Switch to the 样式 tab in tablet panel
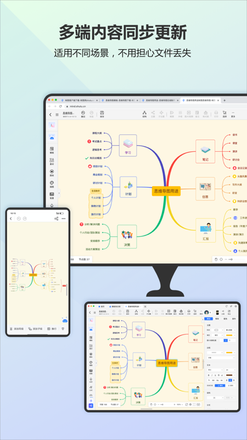Viewport: 247px width, 440px height. point(209,319)
